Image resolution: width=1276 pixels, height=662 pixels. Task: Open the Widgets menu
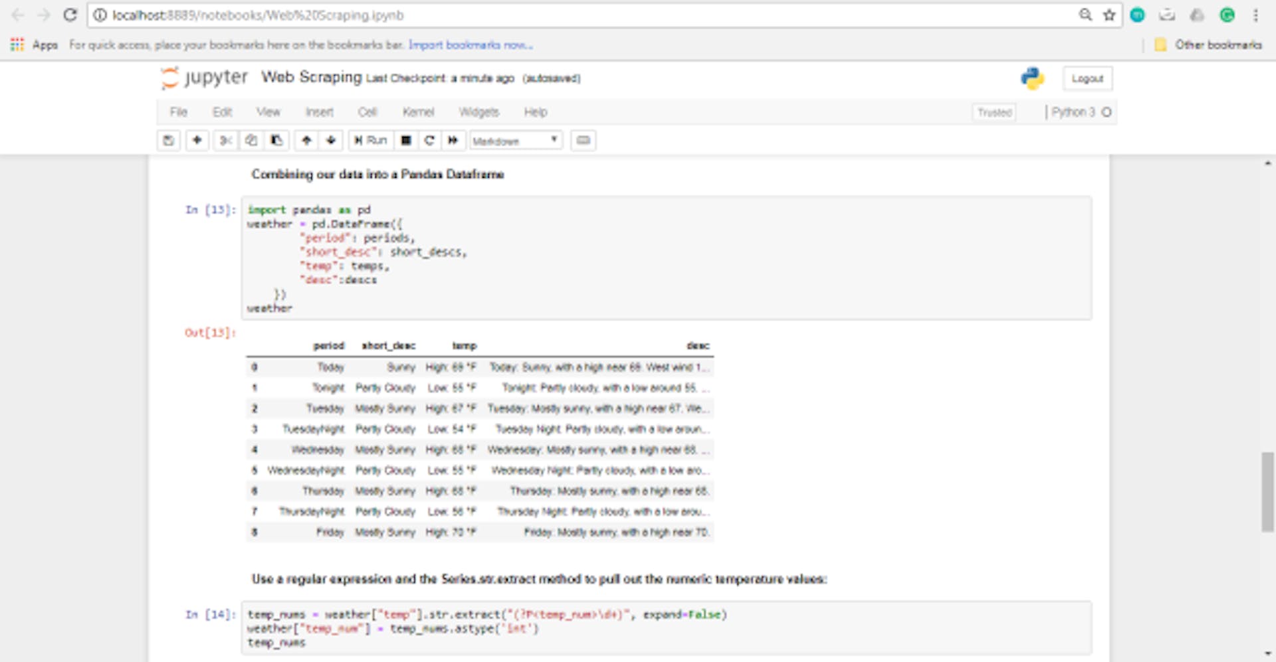pos(478,112)
